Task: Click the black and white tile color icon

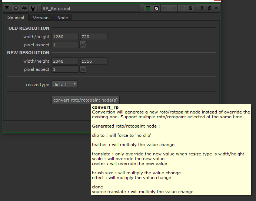Action: pos(157,8)
